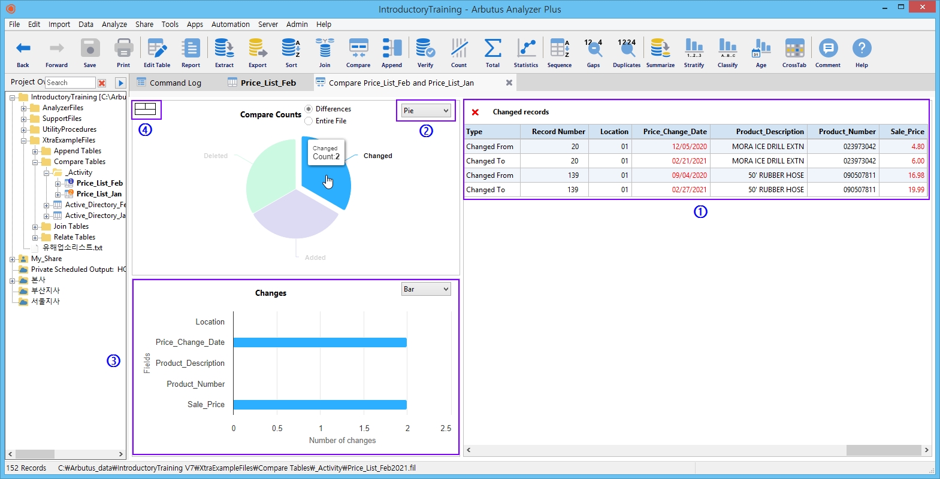
Task: Open the Server menu
Action: pos(268,25)
